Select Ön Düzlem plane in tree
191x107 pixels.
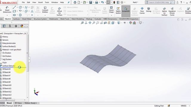[x=7, y=53]
